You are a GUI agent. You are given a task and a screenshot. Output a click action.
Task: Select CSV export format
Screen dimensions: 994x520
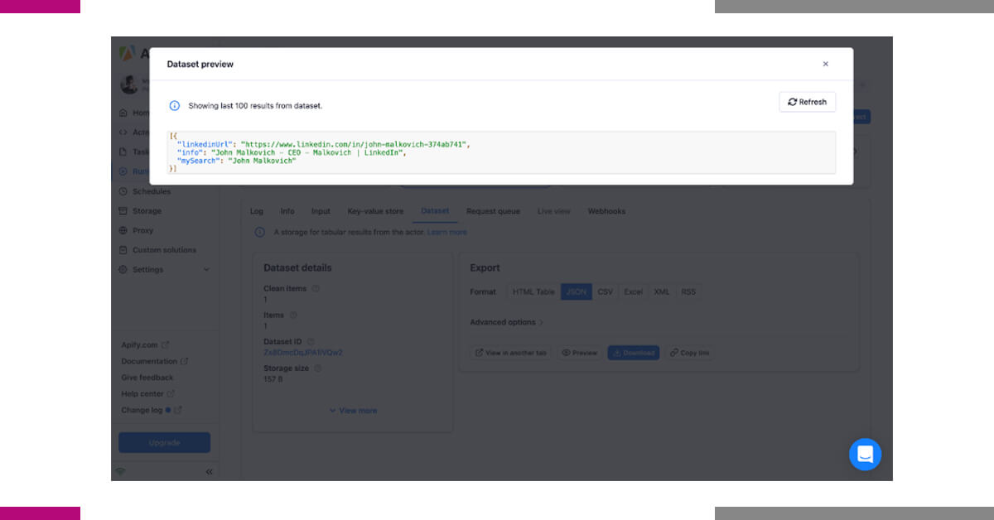pyautogui.click(x=606, y=292)
